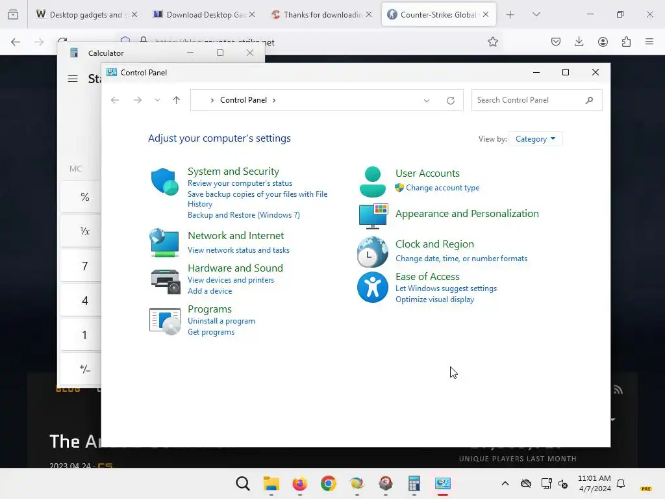Image resolution: width=665 pixels, height=499 pixels.
Task: Click Get programs link
Action: (211, 332)
